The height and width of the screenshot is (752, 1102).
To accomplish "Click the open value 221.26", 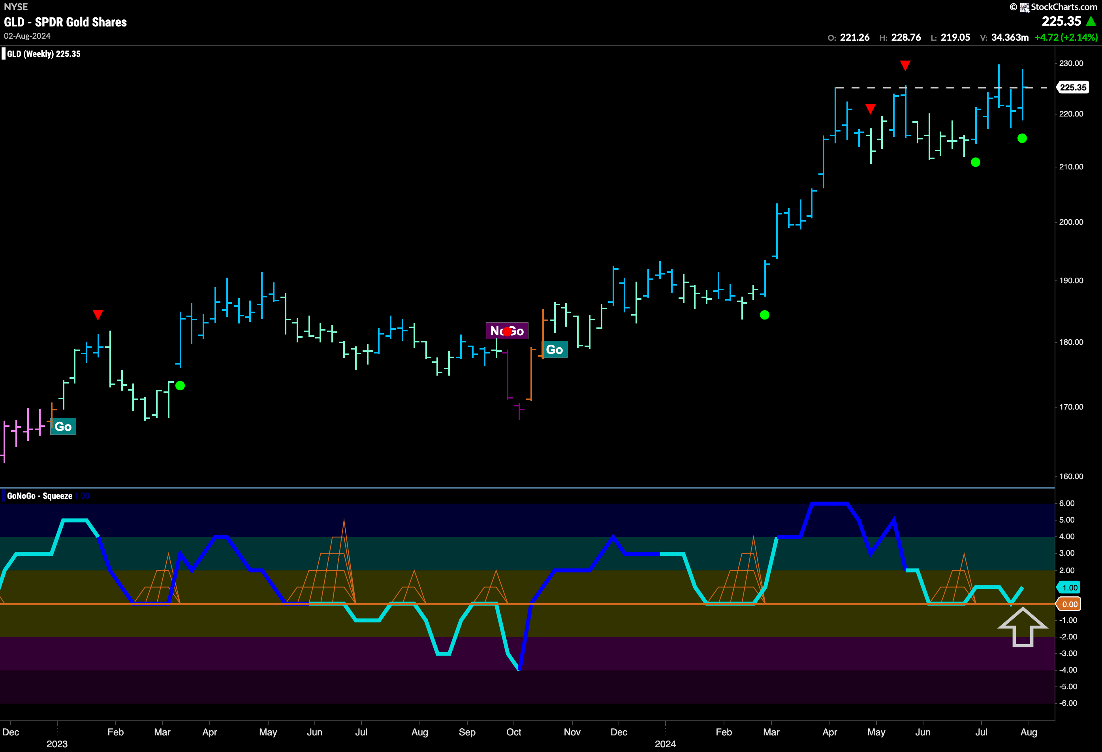I will [x=854, y=38].
